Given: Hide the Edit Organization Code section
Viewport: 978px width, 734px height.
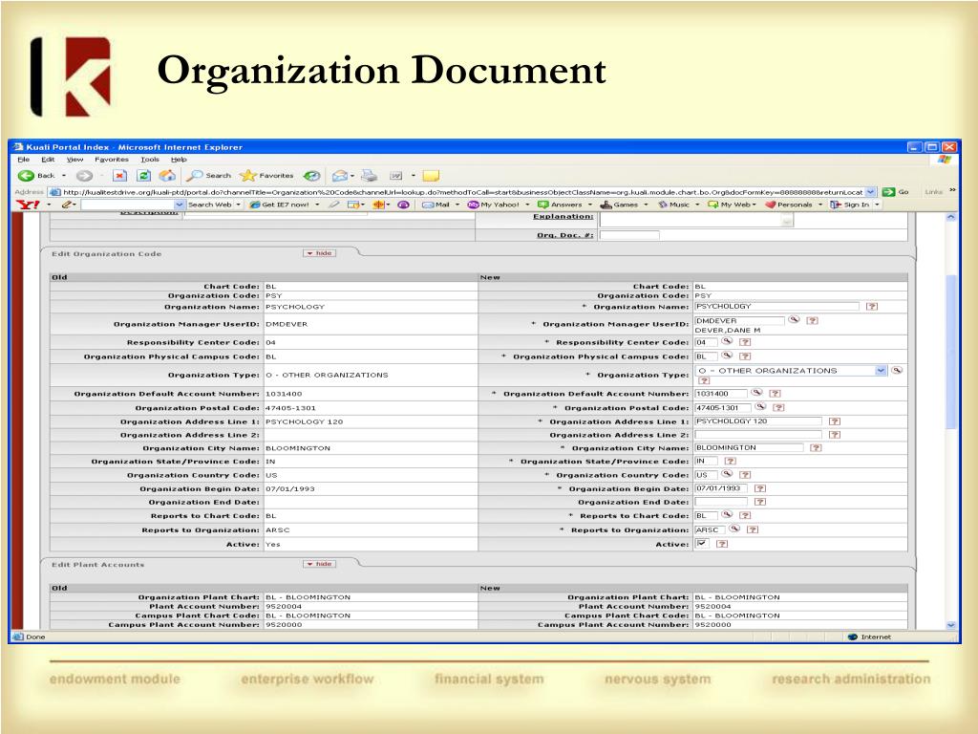Looking at the screenshot, I should click(x=319, y=252).
